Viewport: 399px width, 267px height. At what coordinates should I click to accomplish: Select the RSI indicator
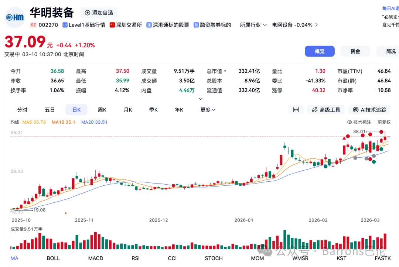[x=136, y=259]
